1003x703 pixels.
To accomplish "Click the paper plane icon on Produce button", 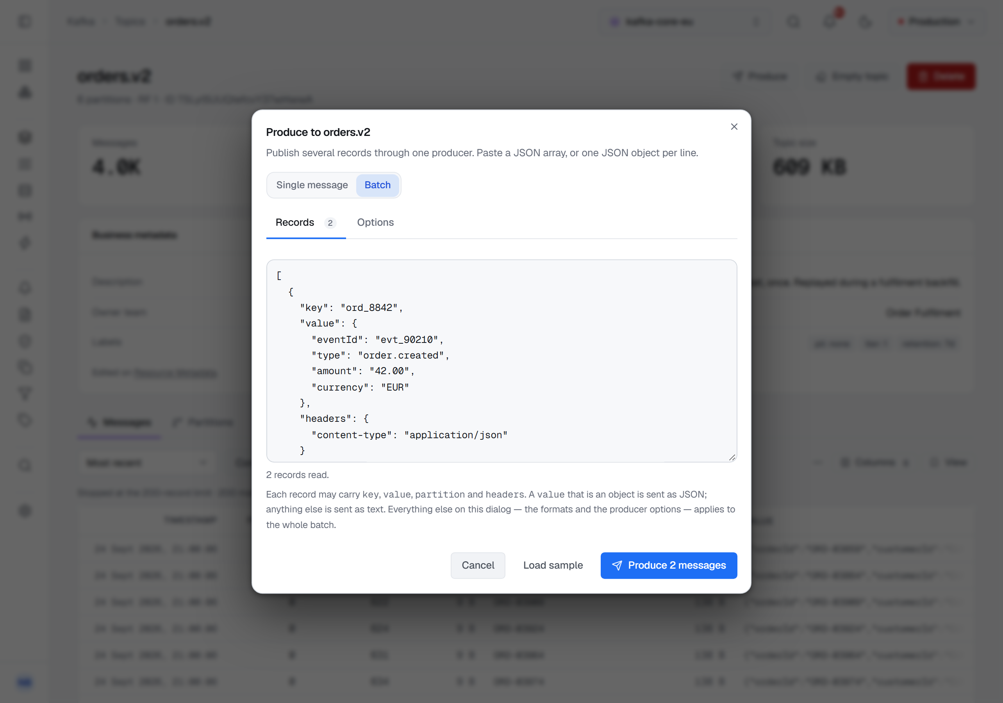I will coord(617,566).
